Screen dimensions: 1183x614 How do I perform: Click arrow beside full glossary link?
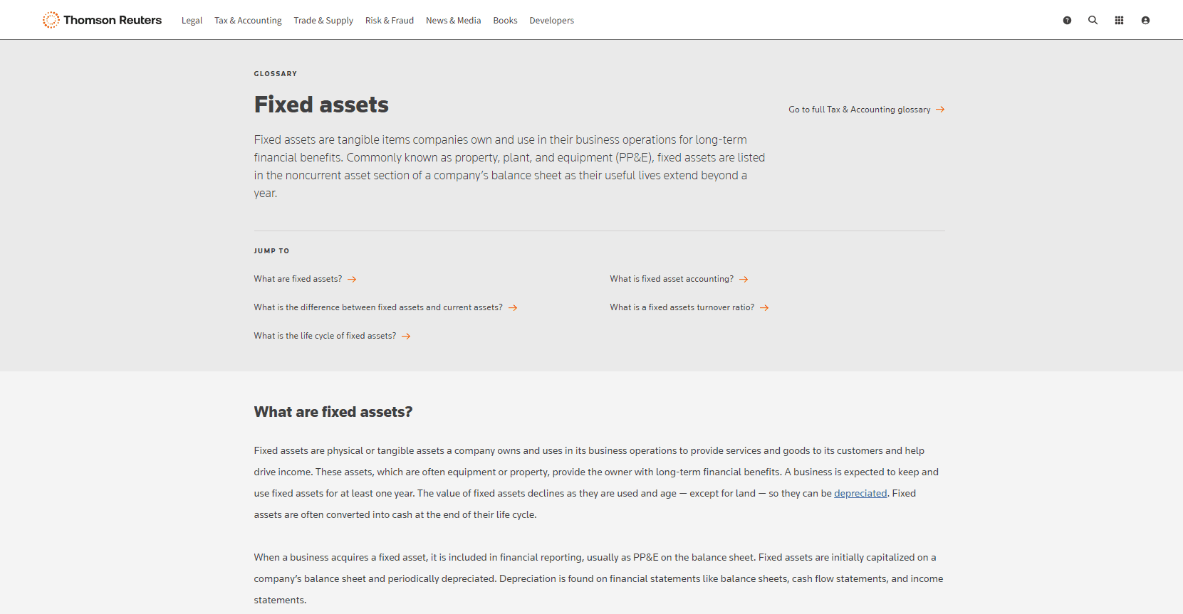(940, 110)
